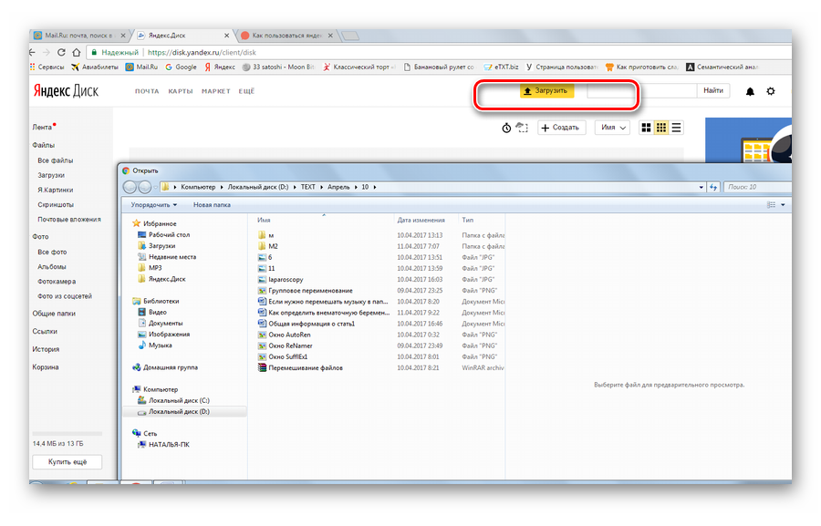Viewport: 821px width, 526px height.
Task: Open Скриншоты in the sidebar
Action: pos(56,204)
